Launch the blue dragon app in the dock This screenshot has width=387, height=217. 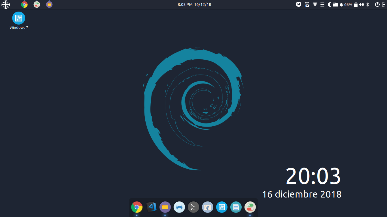point(179,207)
